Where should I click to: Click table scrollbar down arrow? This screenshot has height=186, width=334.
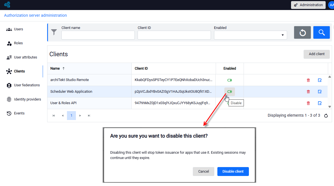(330, 107)
